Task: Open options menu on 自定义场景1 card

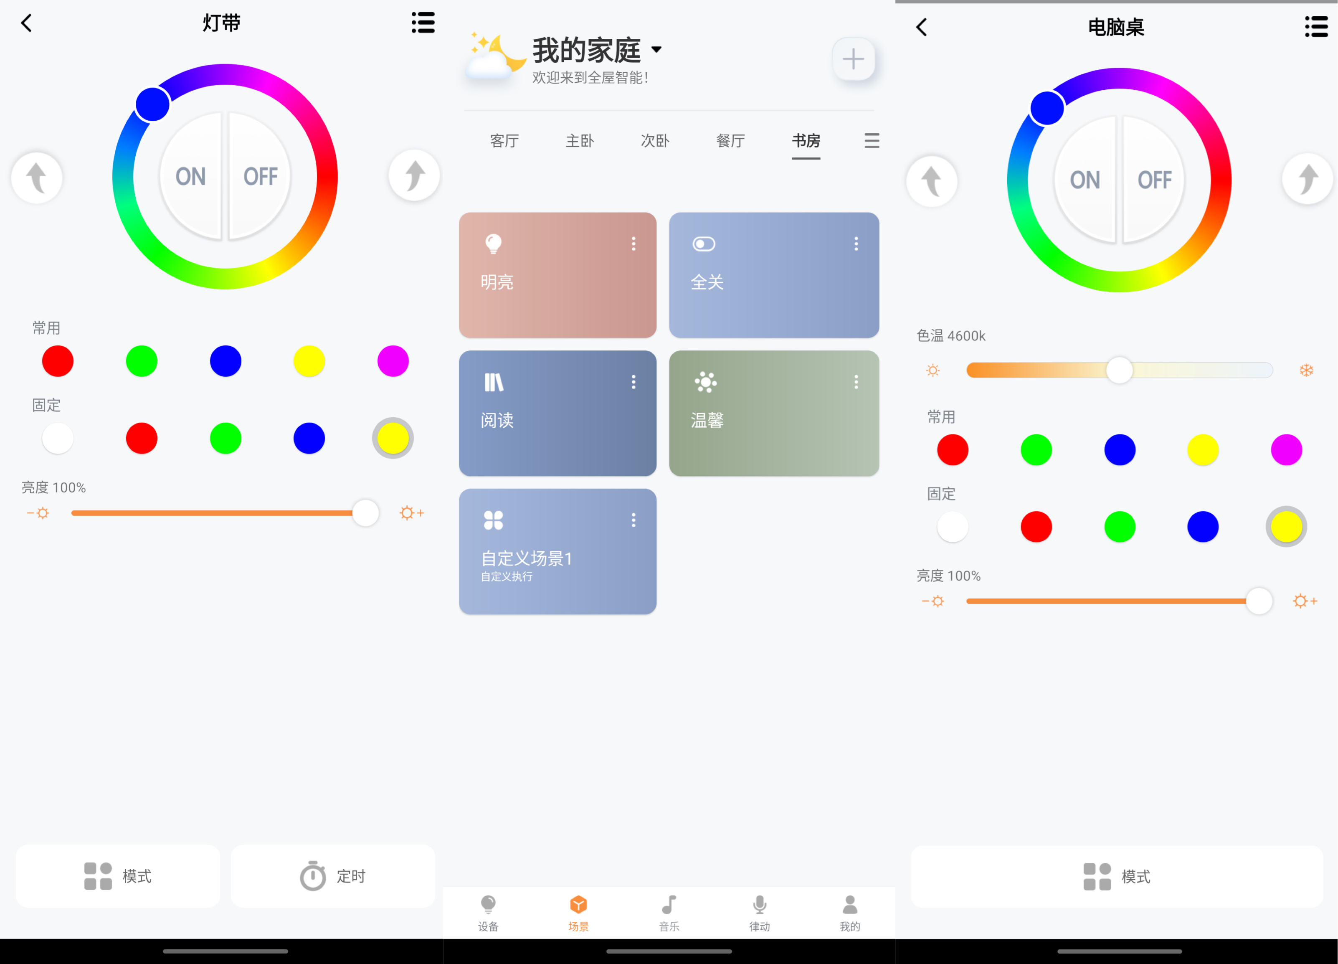Action: coord(634,520)
